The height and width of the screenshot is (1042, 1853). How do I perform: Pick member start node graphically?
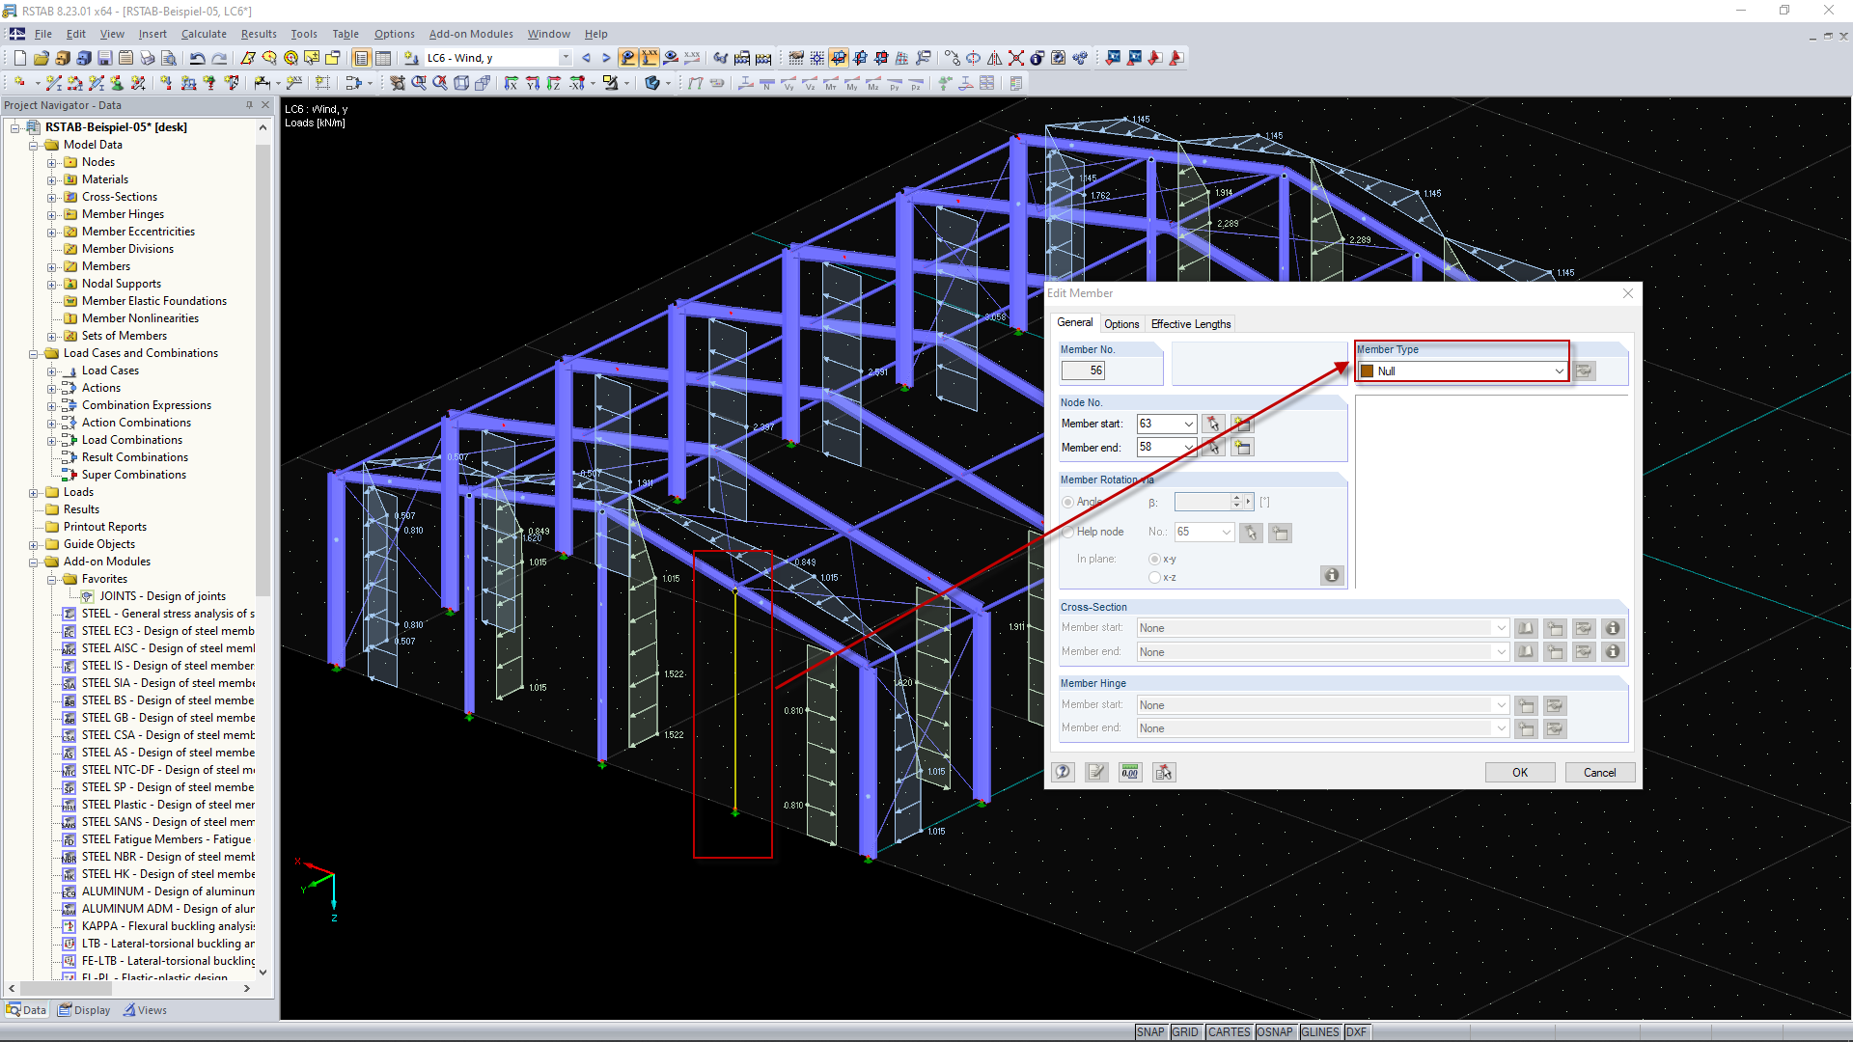tap(1213, 424)
